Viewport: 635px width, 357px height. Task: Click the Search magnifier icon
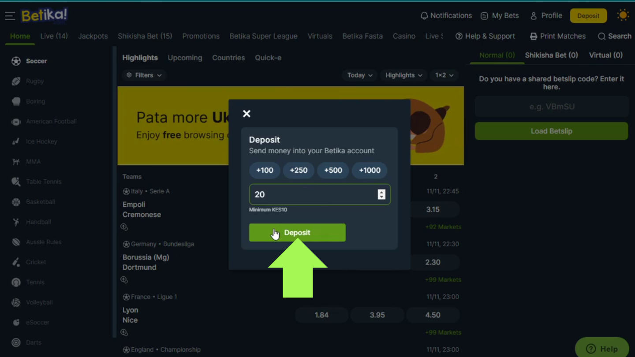601,37
